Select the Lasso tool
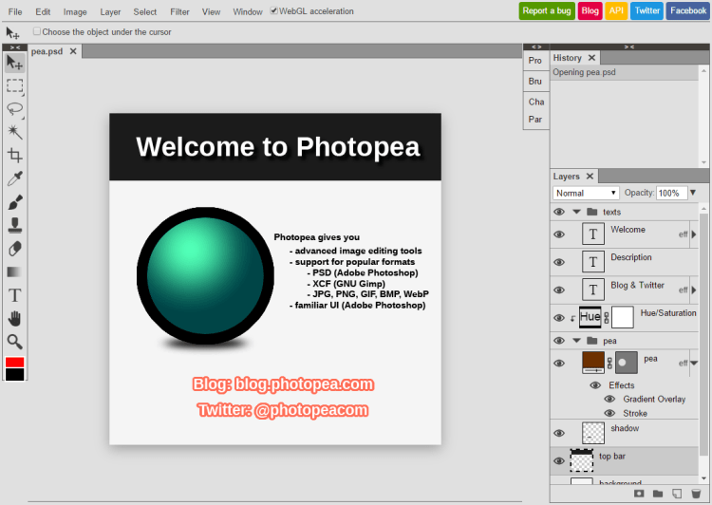 pyautogui.click(x=14, y=109)
